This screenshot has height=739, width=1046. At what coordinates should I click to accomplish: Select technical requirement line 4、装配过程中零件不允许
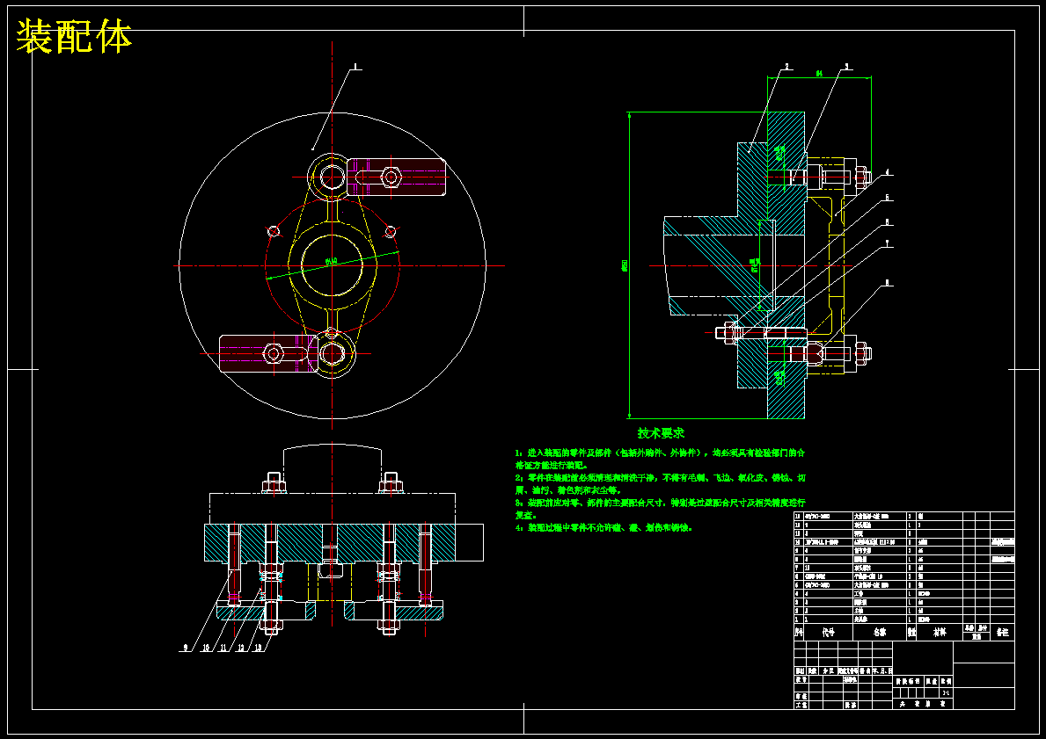click(x=603, y=527)
